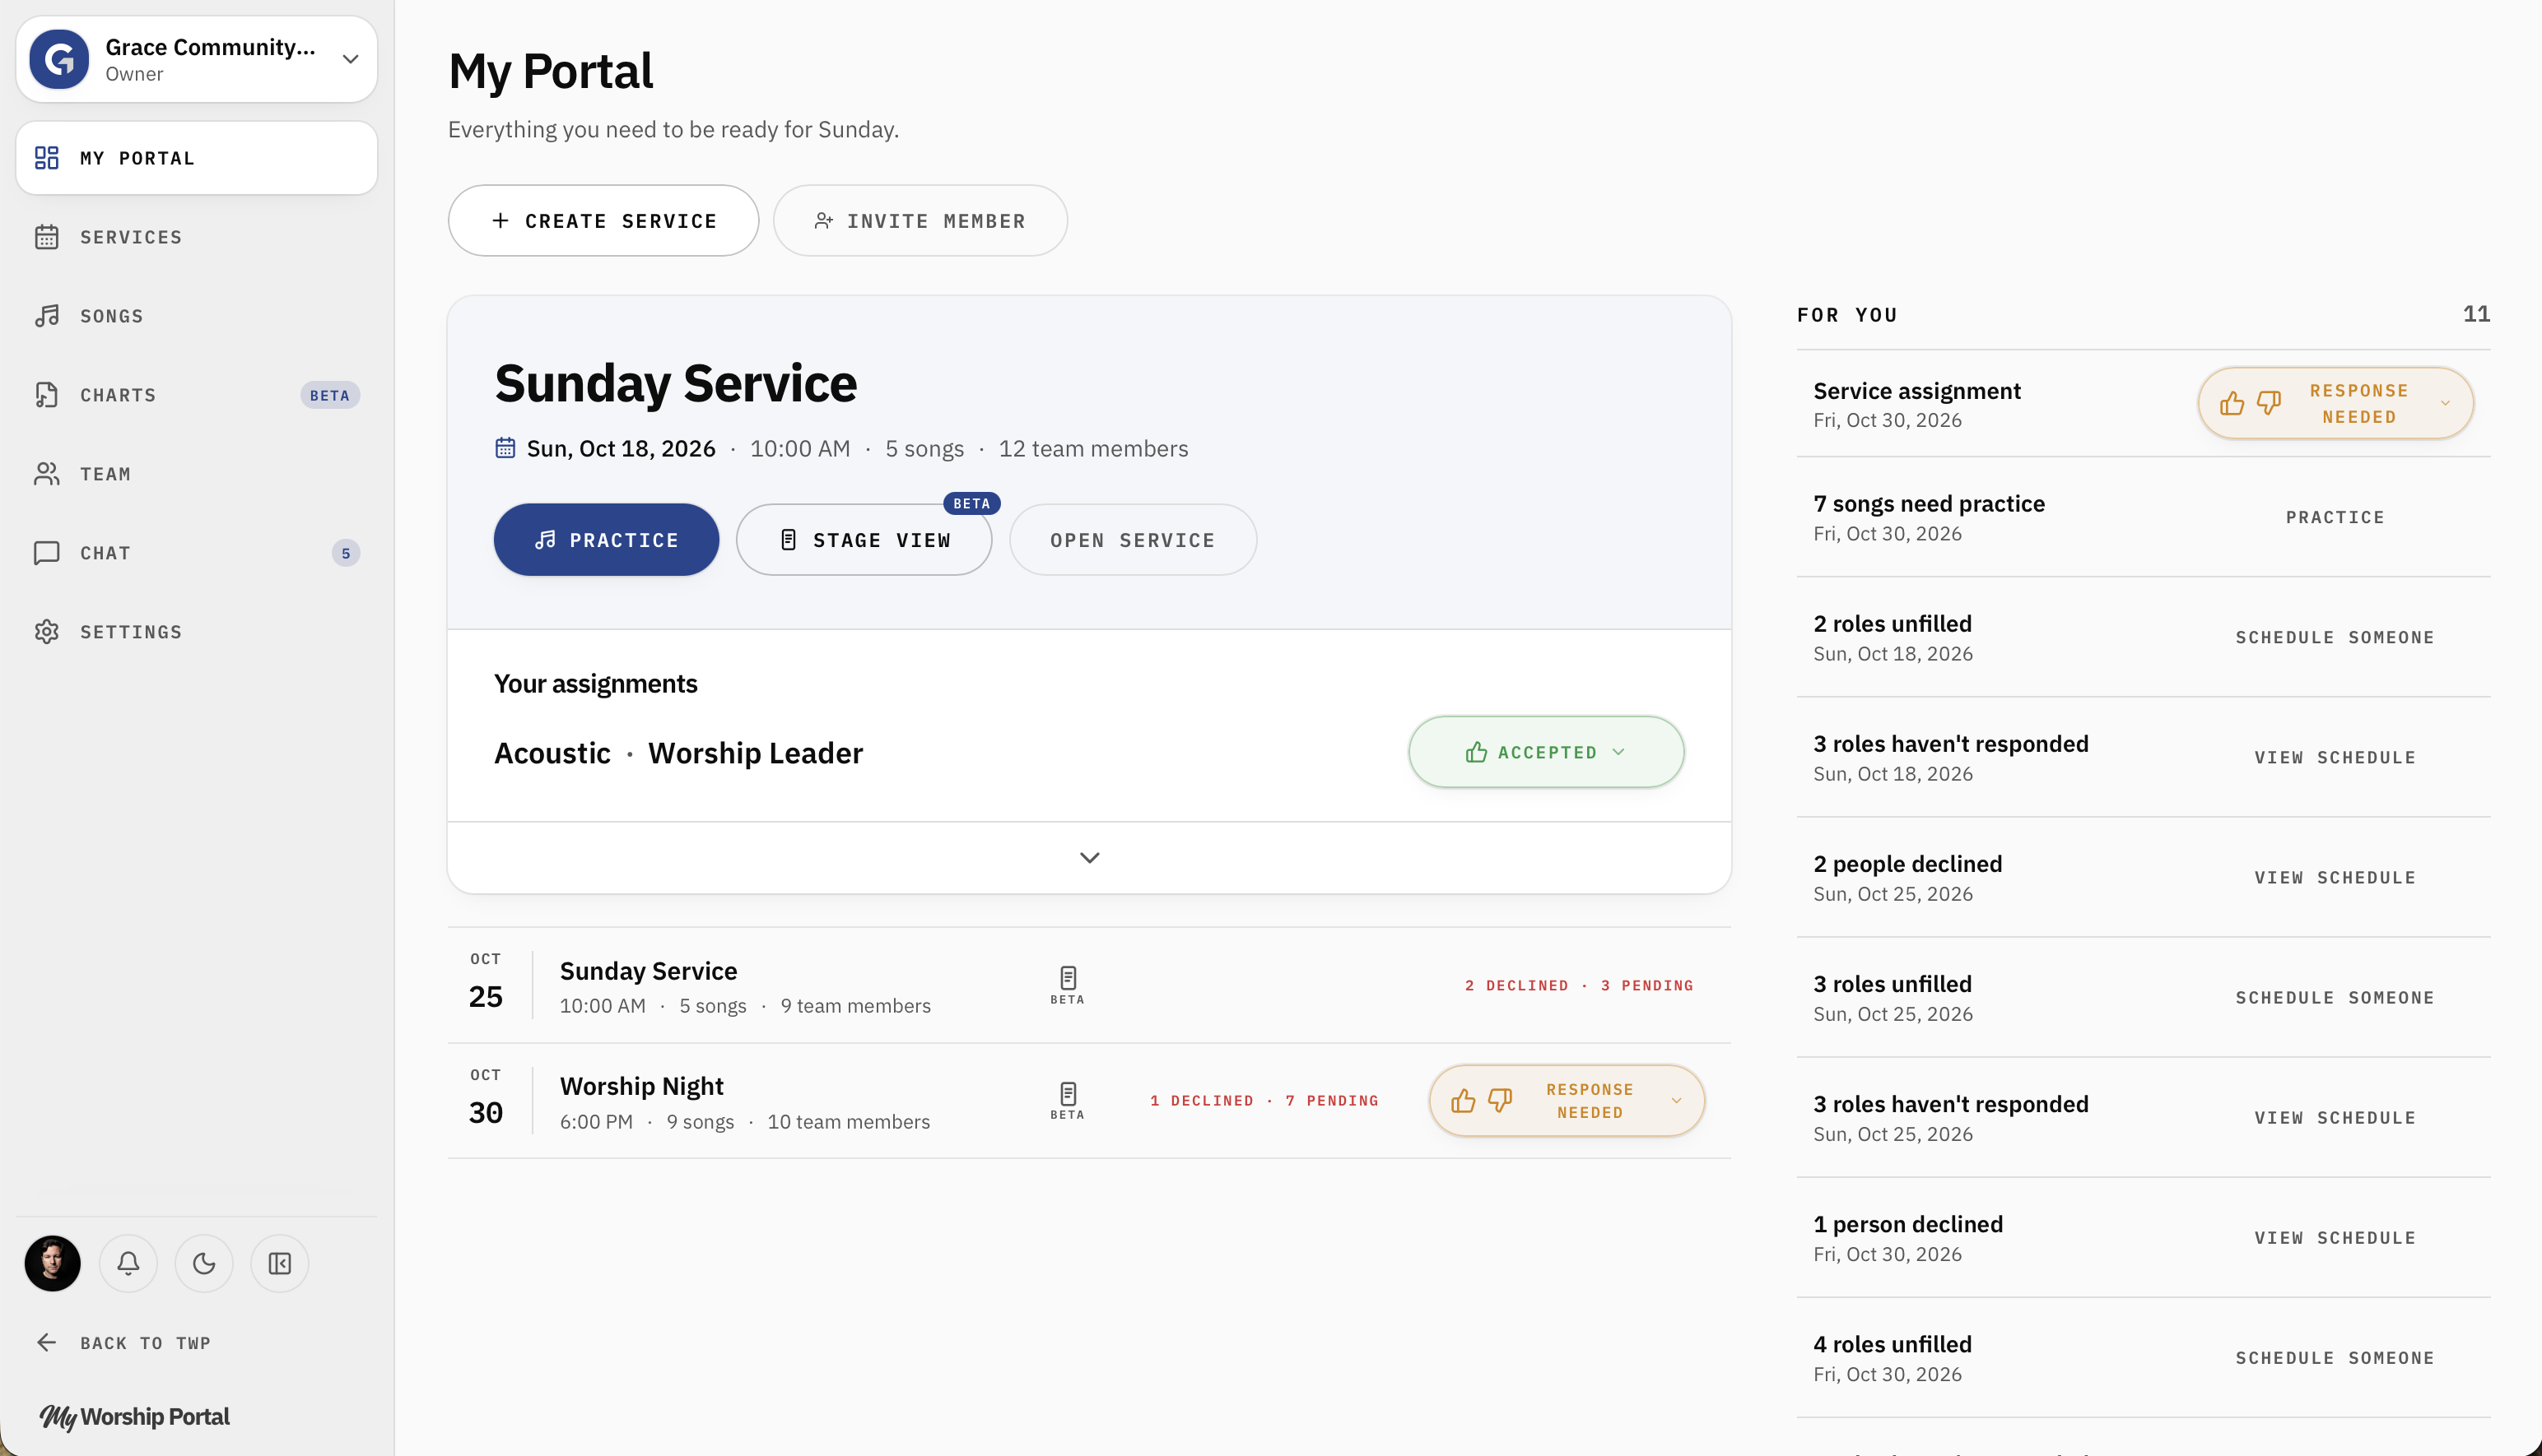The image size is (2542, 1456).
Task: Open Settings in the sidebar
Action: pos(197,632)
